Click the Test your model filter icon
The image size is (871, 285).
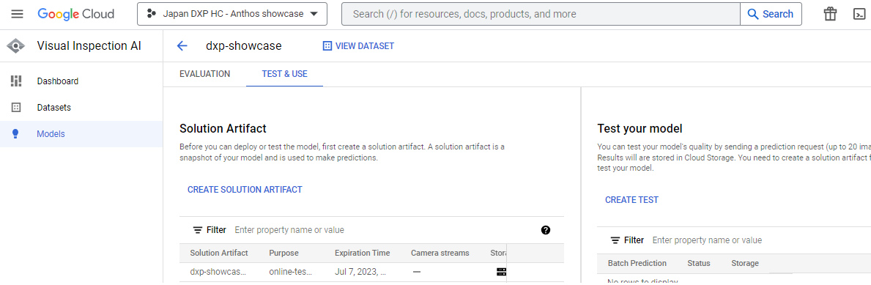(x=615, y=240)
